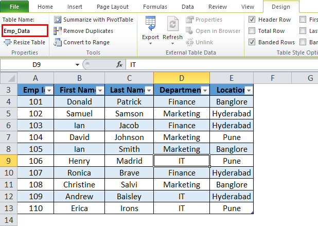318x226 pixels.
Task: Select row 7 header
Action: tap(8, 137)
